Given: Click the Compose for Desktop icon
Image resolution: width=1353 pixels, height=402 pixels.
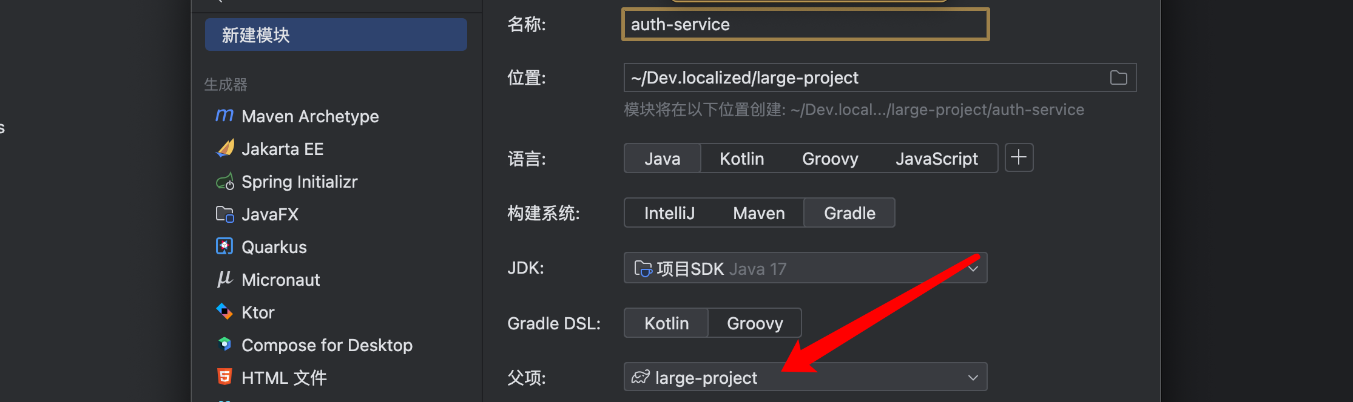Looking at the screenshot, I should [x=224, y=344].
